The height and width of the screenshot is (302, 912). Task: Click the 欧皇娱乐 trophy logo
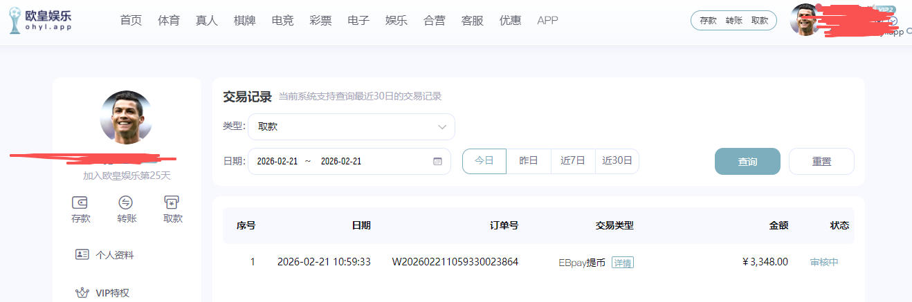[15, 21]
